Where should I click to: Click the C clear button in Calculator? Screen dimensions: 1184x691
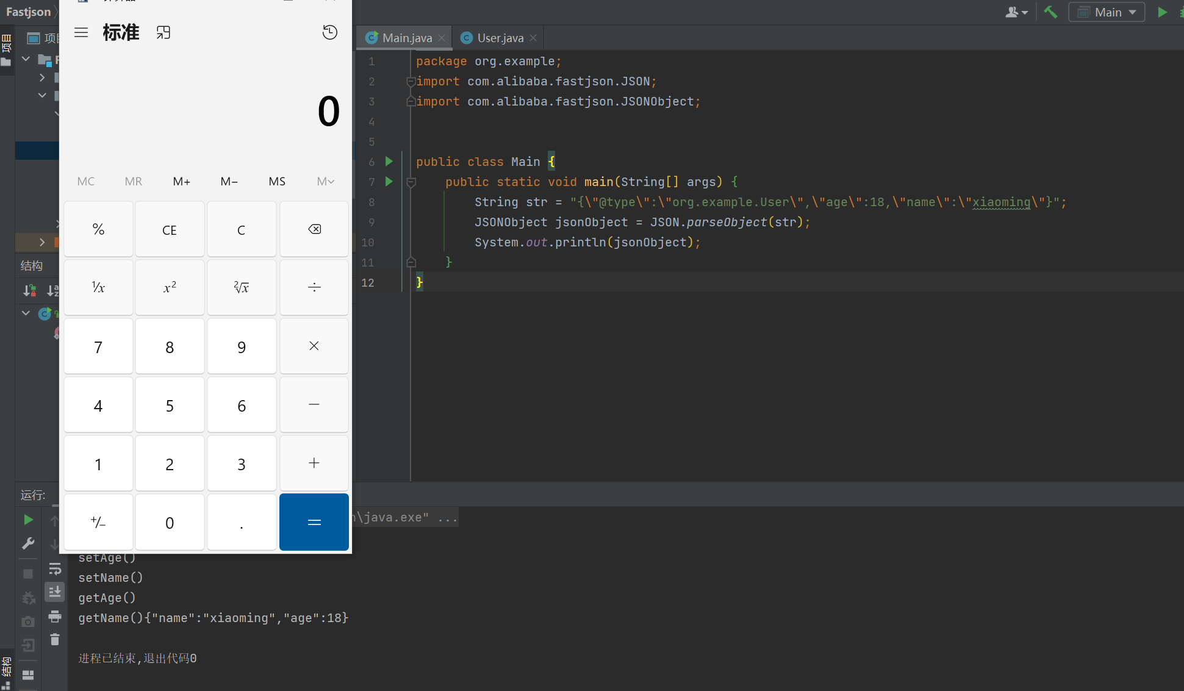point(242,229)
